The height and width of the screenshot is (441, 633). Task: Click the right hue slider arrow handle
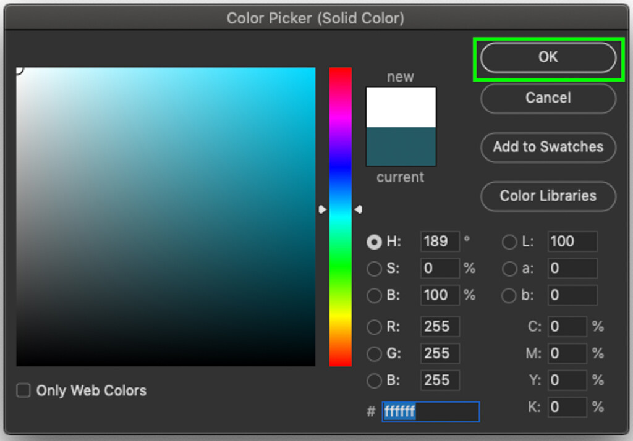click(x=358, y=210)
